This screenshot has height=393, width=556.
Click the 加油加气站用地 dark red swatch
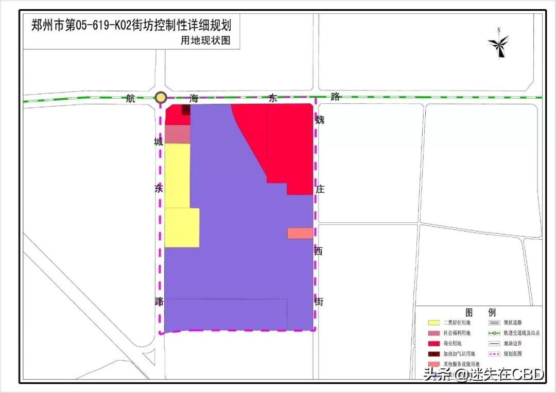(434, 354)
